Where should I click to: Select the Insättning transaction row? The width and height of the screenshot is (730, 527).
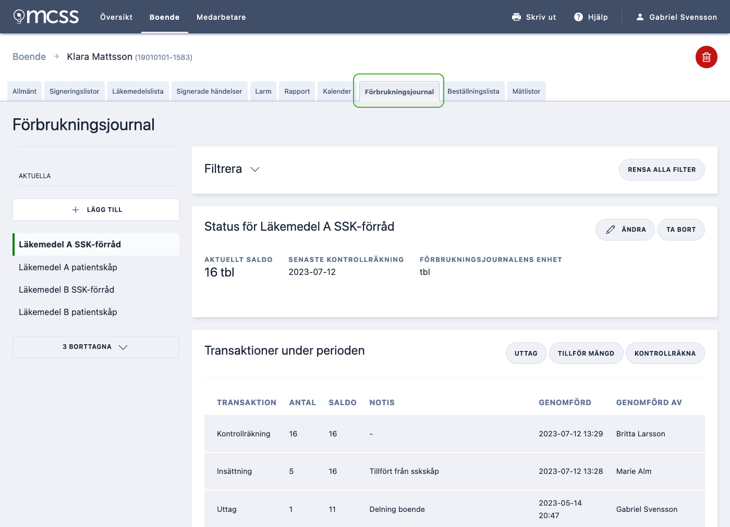[x=455, y=471]
